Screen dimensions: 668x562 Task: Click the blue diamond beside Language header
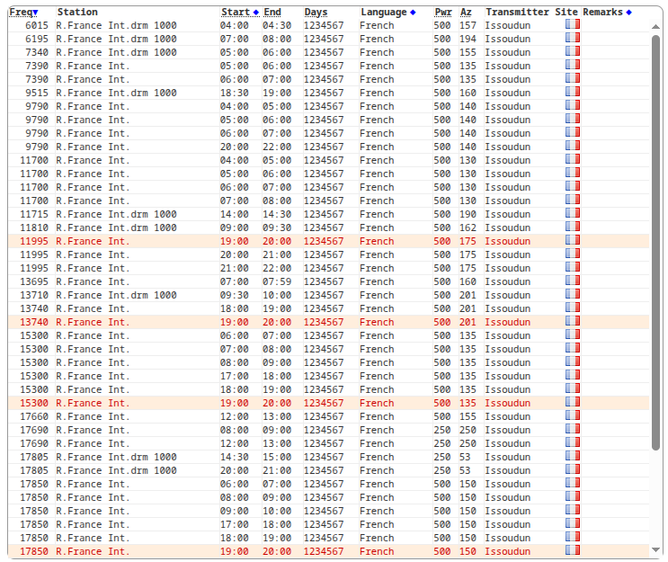coord(413,13)
